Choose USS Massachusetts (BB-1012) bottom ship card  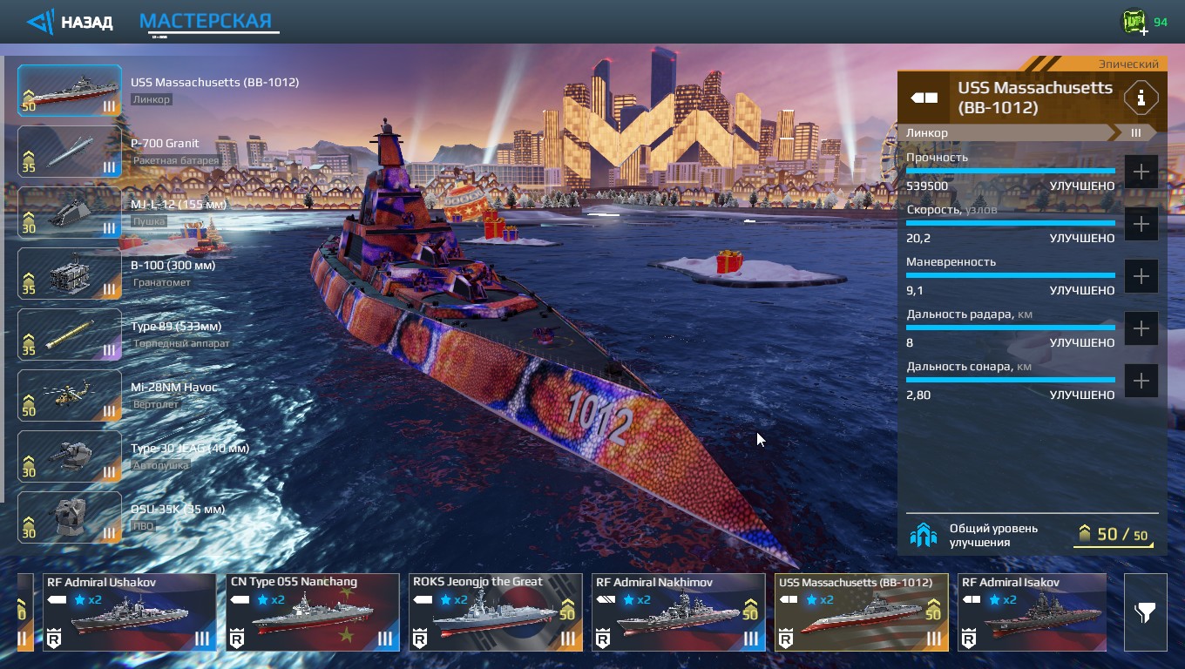(862, 612)
